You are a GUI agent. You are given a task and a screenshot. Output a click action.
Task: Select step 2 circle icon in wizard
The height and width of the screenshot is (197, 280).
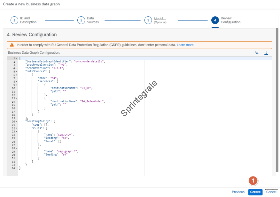coord(81,20)
